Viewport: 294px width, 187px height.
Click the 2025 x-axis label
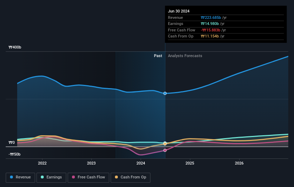click(x=190, y=163)
